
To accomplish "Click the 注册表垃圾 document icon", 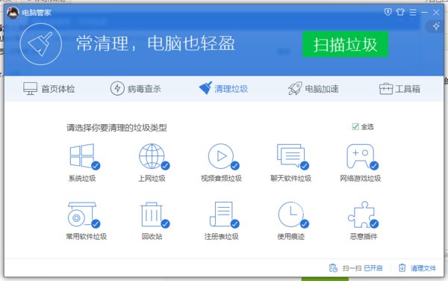I will [221, 214].
